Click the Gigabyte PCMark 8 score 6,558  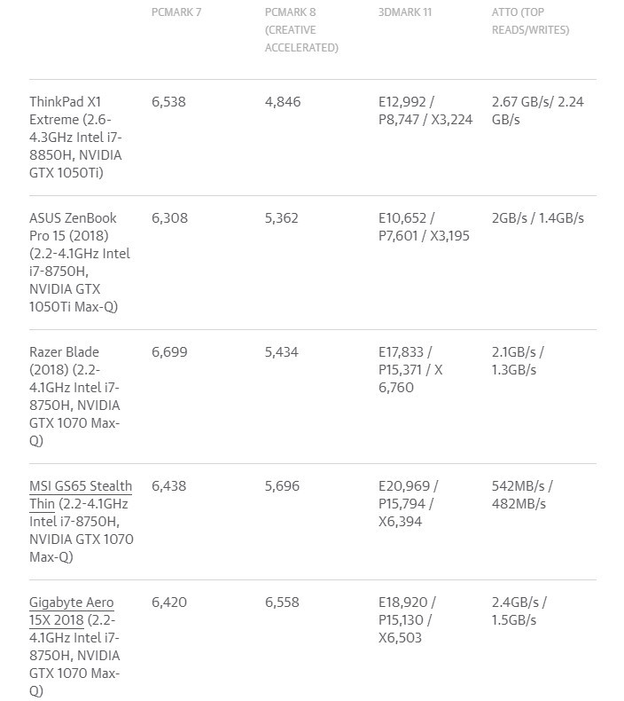(x=283, y=603)
